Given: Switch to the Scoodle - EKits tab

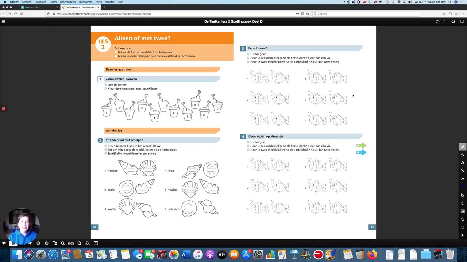Looking at the screenshot, I should pos(39,7).
